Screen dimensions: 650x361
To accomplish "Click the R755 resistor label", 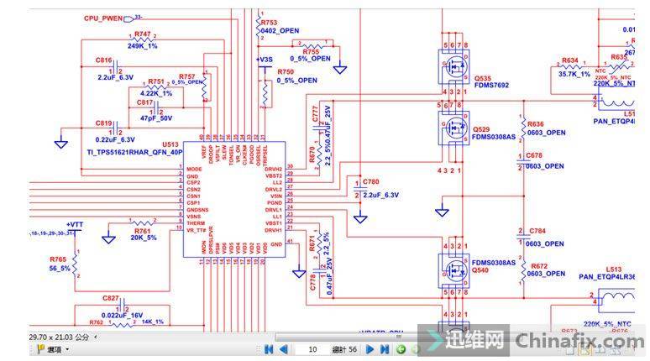I will 311,52.
